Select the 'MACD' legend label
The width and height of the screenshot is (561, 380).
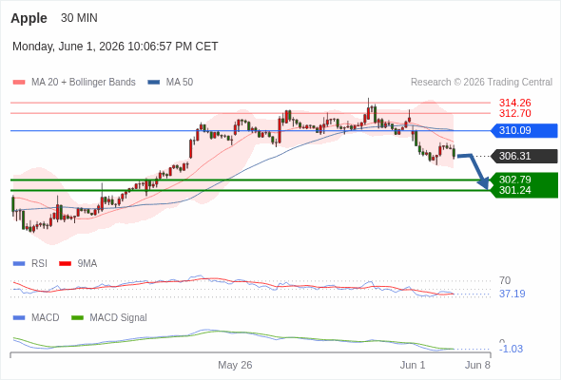coord(46,318)
